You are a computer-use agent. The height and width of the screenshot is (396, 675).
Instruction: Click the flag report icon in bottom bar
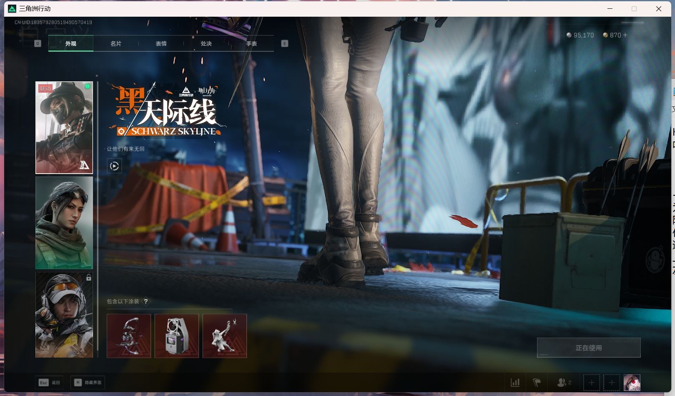click(x=538, y=382)
